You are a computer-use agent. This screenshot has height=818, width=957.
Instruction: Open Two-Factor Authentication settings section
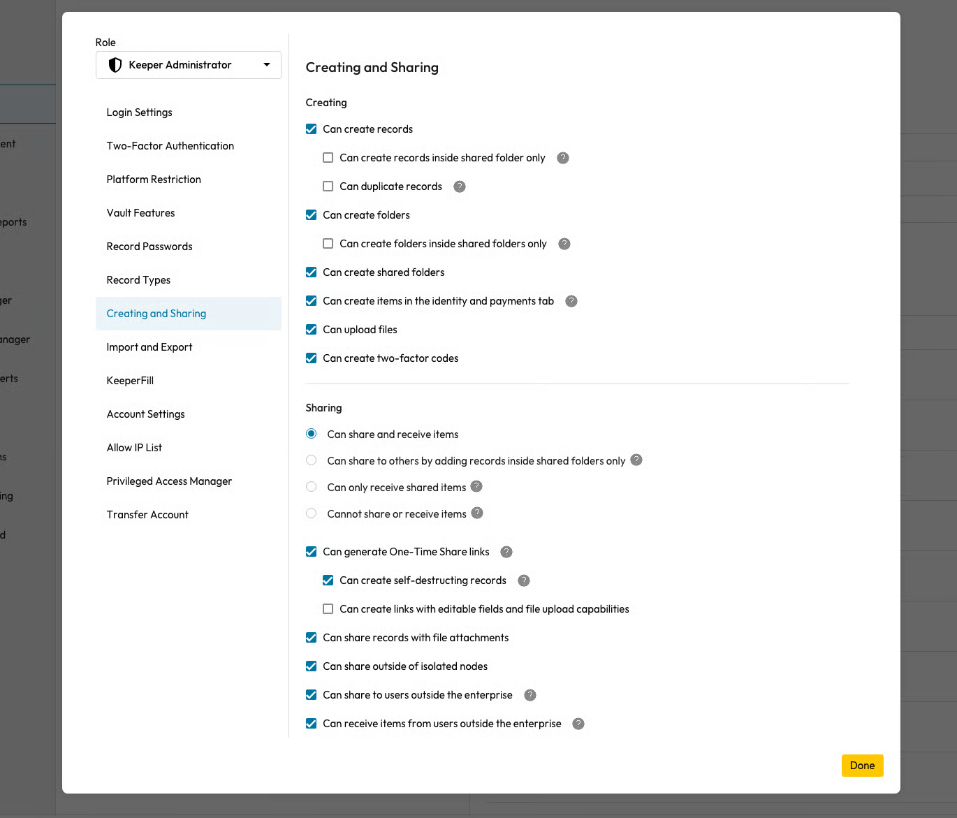170,146
